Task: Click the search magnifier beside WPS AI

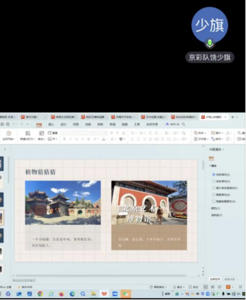Action: point(183,124)
